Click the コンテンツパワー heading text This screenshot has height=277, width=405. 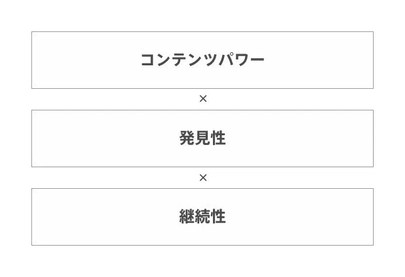pyautogui.click(x=202, y=60)
